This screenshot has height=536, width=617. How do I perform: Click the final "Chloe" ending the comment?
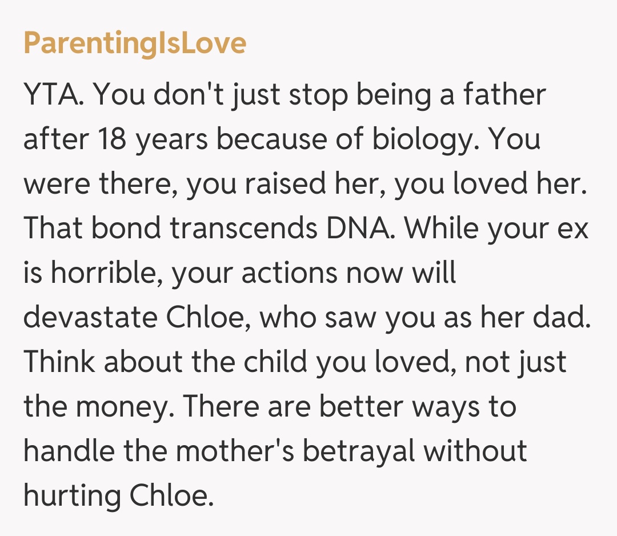(170, 496)
